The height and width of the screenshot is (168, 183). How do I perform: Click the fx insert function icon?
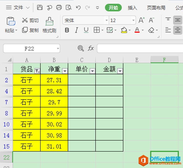pos(91,48)
